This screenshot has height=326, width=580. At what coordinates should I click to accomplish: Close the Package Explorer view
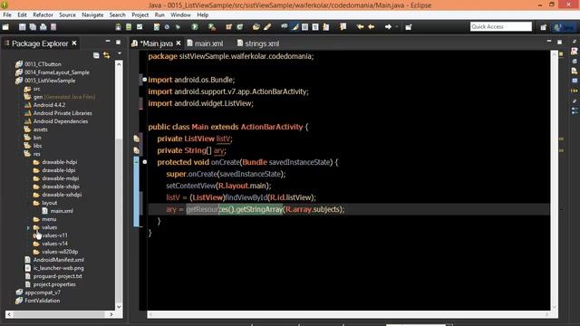coord(74,43)
